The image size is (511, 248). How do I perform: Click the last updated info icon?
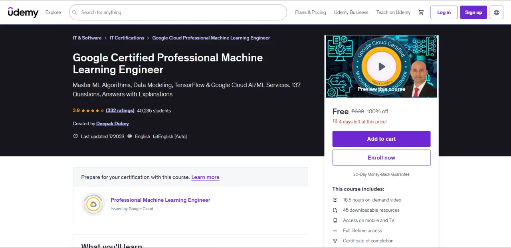click(75, 136)
